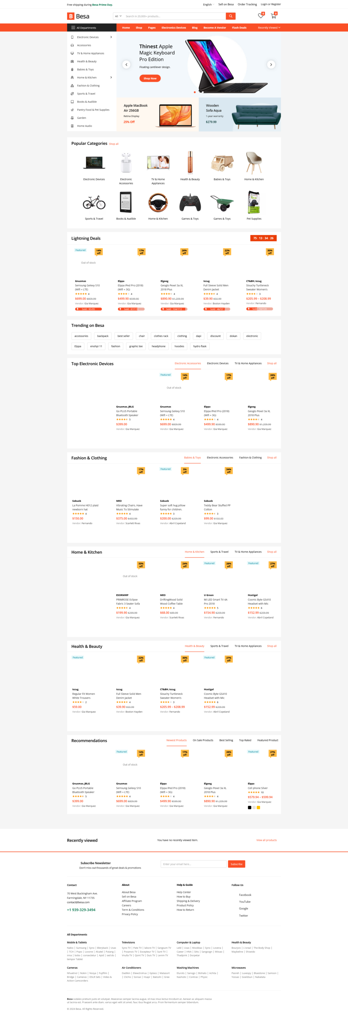The height and width of the screenshot is (1020, 348).
Task: Expand the Recently Viewed dropdown
Action: pos(269,28)
